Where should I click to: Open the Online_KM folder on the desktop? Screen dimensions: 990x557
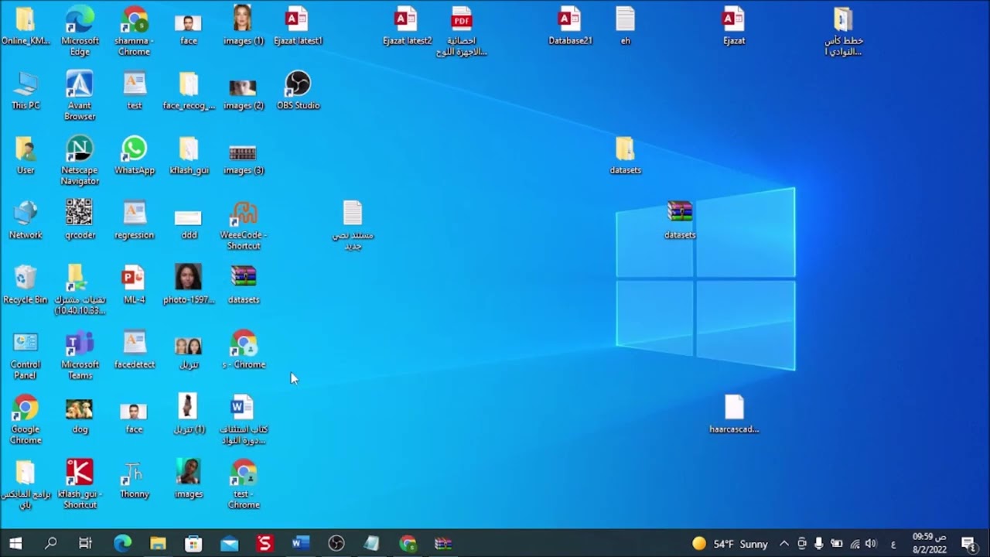(x=26, y=26)
